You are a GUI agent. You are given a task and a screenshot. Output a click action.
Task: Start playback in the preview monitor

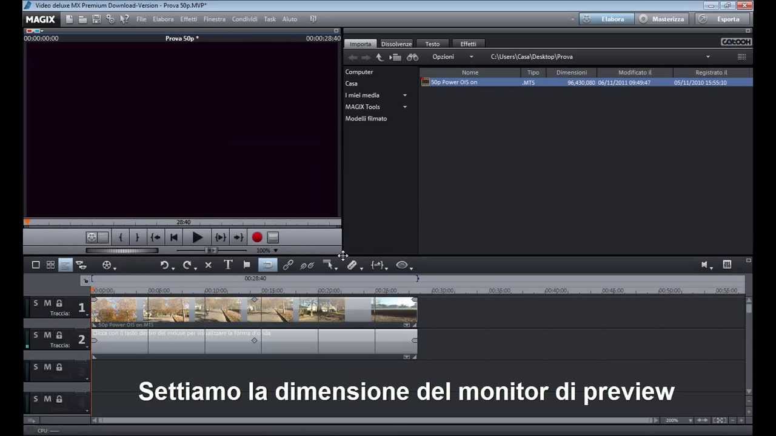197,238
